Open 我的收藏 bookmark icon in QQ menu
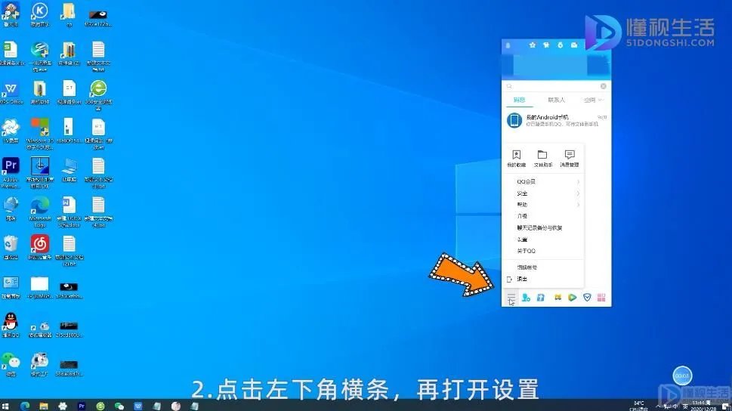The width and height of the screenshot is (732, 411). (x=516, y=159)
